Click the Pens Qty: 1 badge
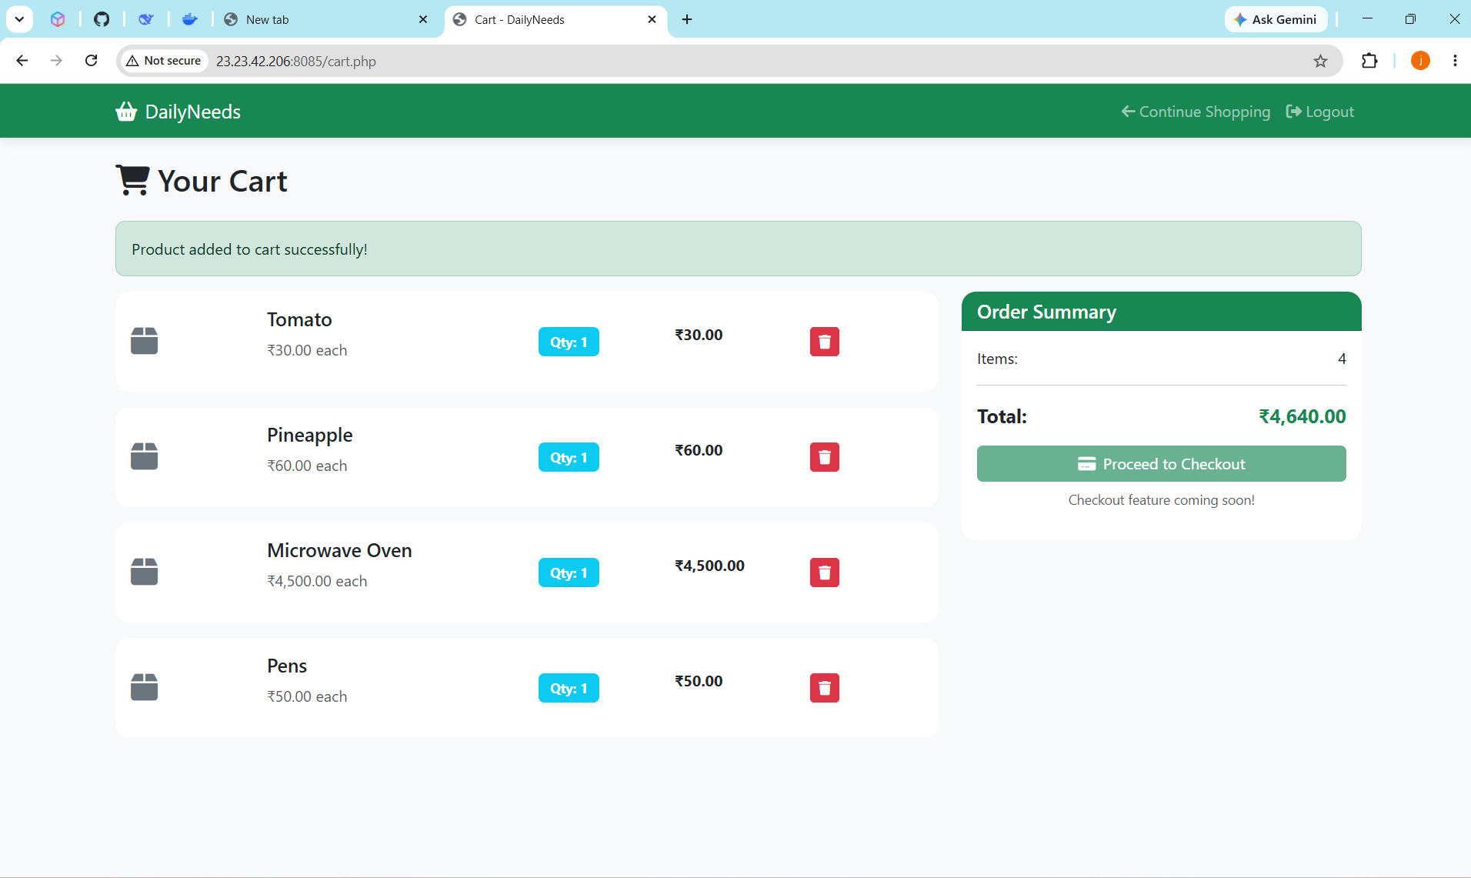The image size is (1471, 878). 569,688
